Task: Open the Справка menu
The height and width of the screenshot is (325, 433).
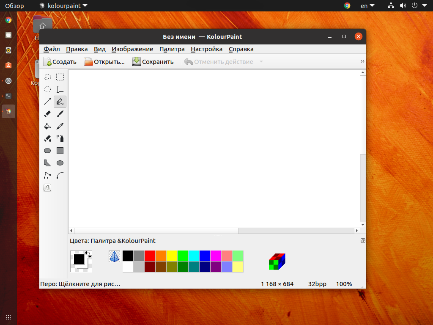Action: click(241, 49)
